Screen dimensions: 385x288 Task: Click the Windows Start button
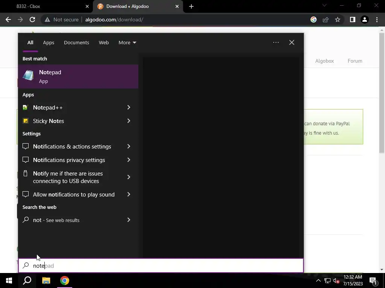pos(9,280)
